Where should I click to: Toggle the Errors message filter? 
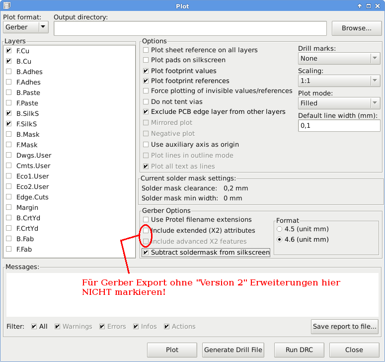click(x=102, y=327)
